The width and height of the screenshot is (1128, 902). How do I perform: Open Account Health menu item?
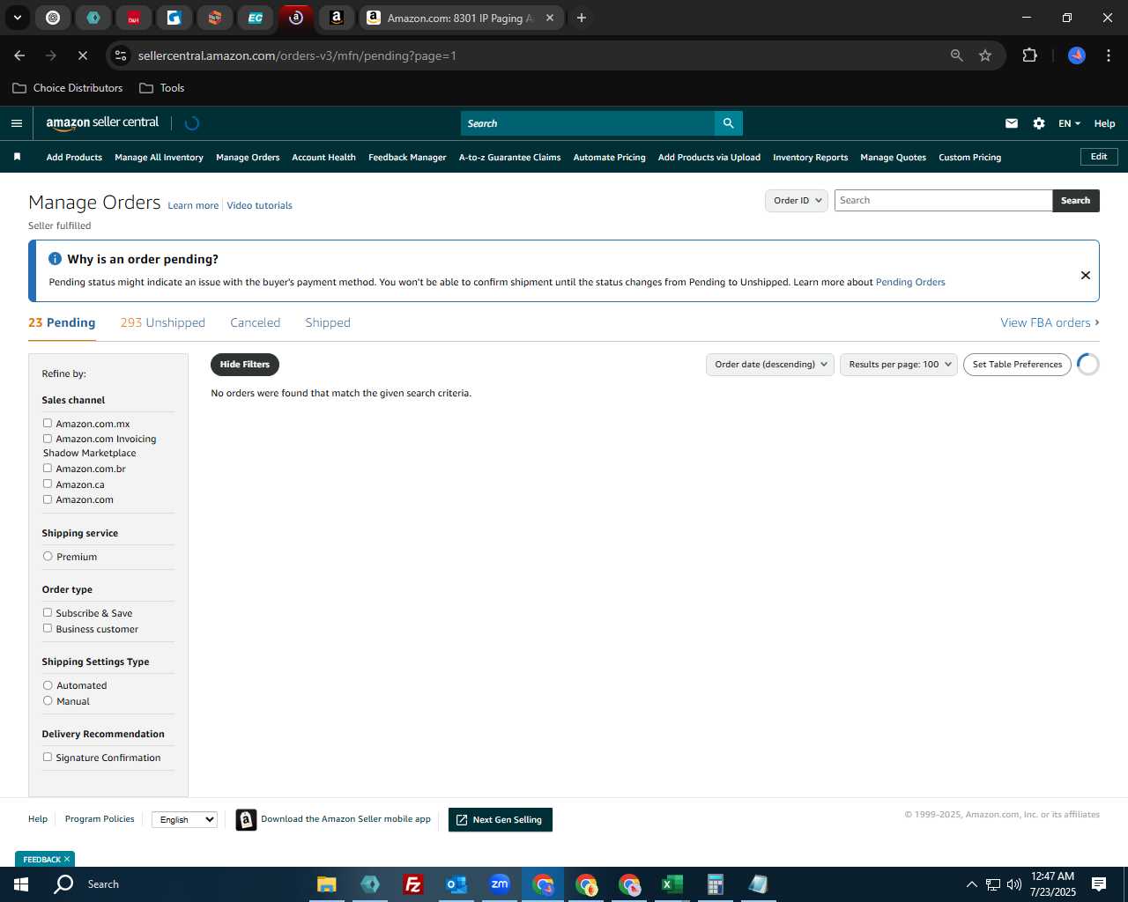[x=323, y=158]
